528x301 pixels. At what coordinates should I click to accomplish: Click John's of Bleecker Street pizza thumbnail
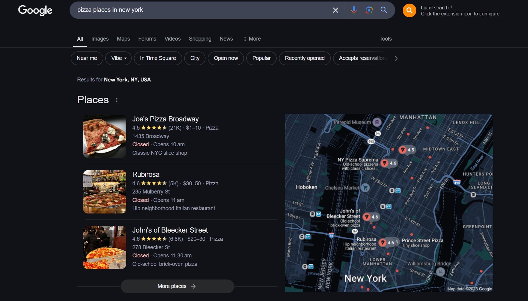[105, 247]
